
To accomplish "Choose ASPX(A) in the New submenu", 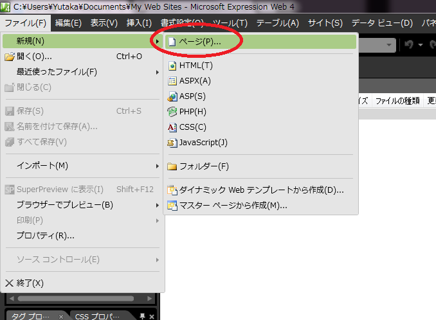I will (x=260, y=81).
